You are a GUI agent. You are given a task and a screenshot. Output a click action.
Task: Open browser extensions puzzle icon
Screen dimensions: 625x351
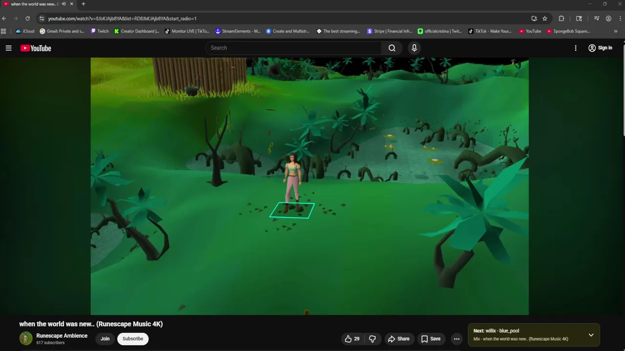click(562, 19)
